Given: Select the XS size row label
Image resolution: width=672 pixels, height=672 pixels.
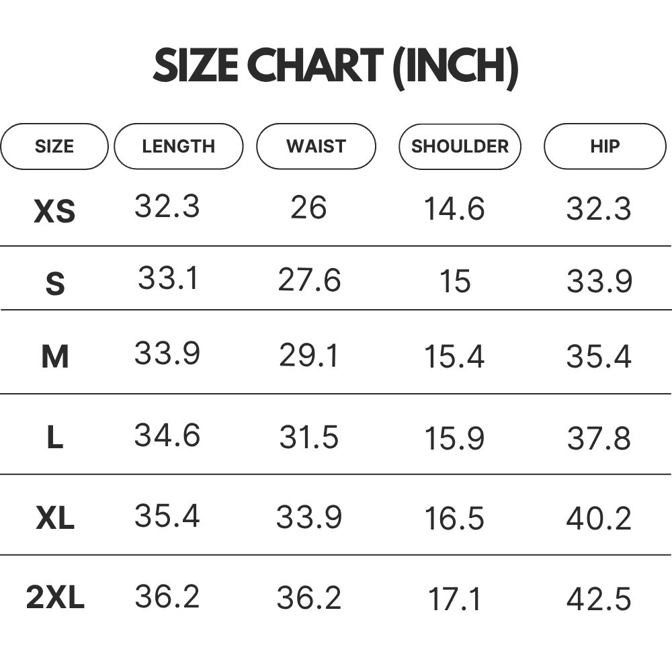Looking at the screenshot, I should point(55,211).
